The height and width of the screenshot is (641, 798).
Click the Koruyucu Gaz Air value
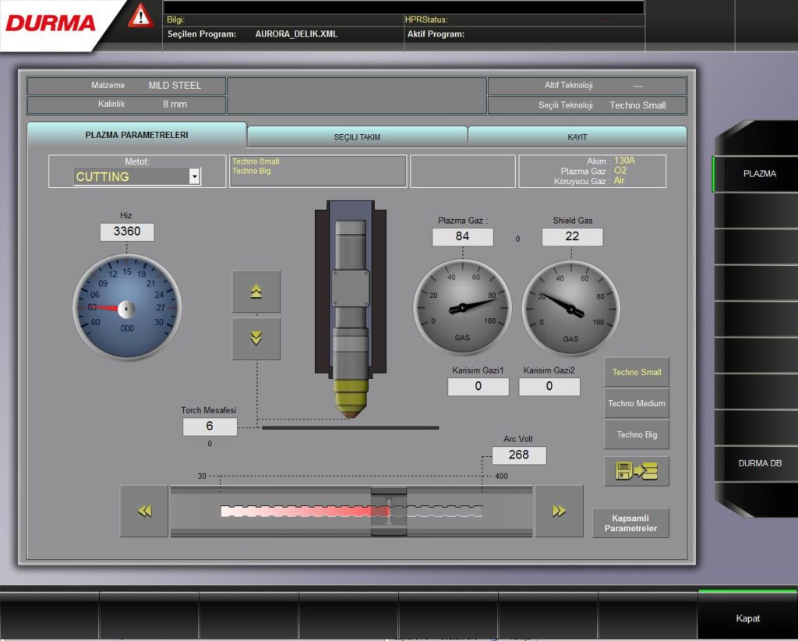click(619, 180)
